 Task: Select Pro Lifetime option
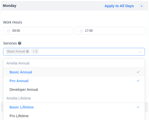(74, 116)
